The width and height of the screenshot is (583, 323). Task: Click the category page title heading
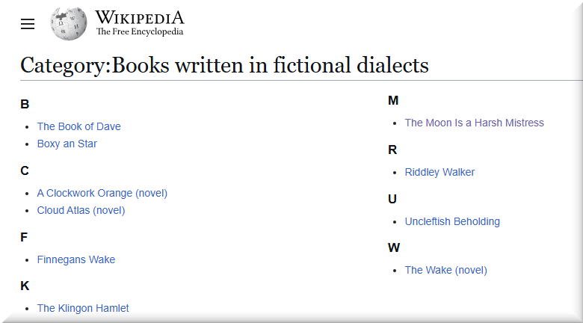(224, 65)
